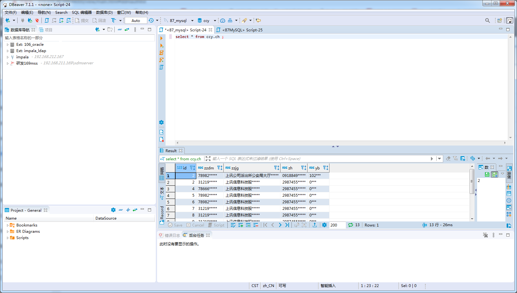Viewport: 517px width, 293px height.
Task: Open the SQL 编辑器 menu
Action: (x=82, y=13)
